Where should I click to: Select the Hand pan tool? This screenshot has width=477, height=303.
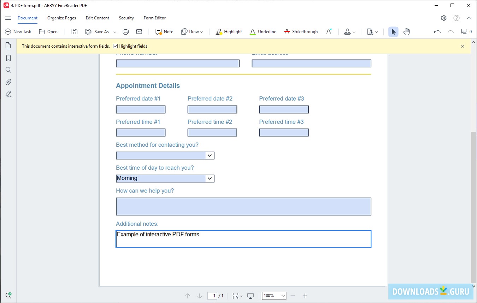point(407,32)
